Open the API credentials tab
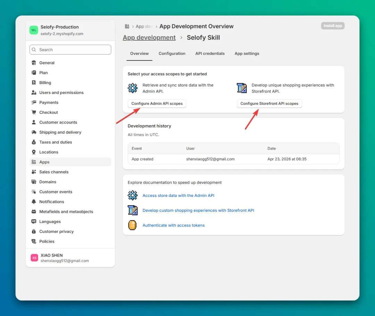 [x=210, y=53]
